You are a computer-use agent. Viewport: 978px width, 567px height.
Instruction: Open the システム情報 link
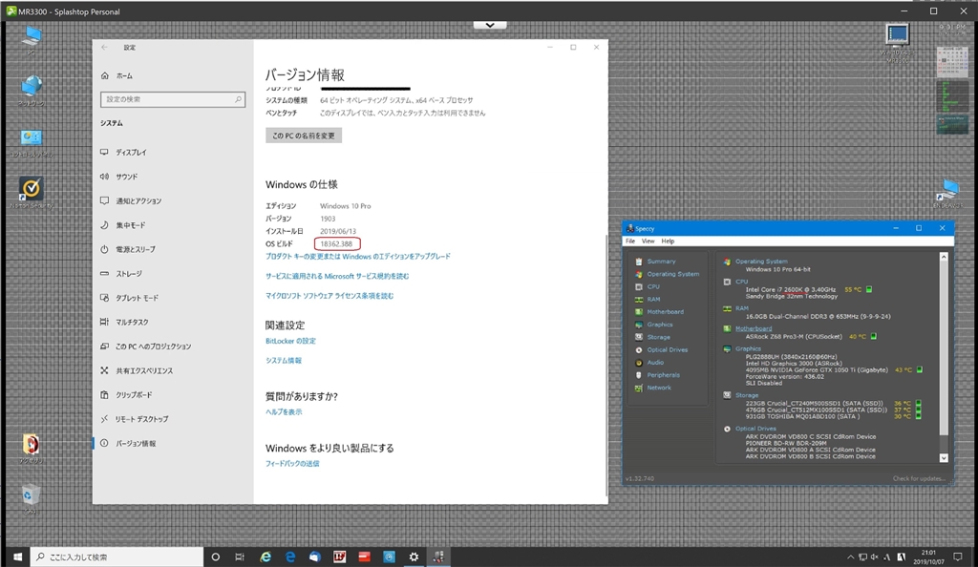(284, 361)
